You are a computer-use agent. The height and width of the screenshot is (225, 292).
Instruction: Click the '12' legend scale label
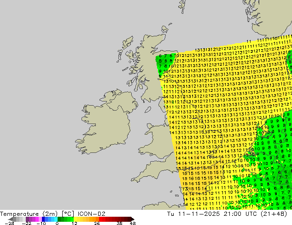[x=75, y=223]
